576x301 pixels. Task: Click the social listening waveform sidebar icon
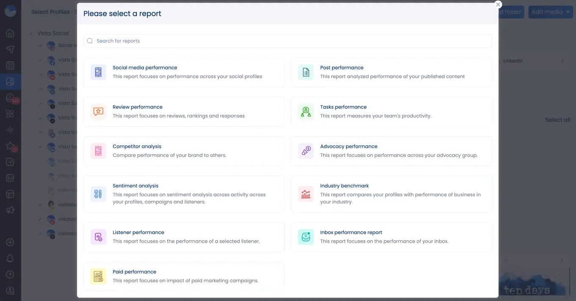[x=10, y=130]
